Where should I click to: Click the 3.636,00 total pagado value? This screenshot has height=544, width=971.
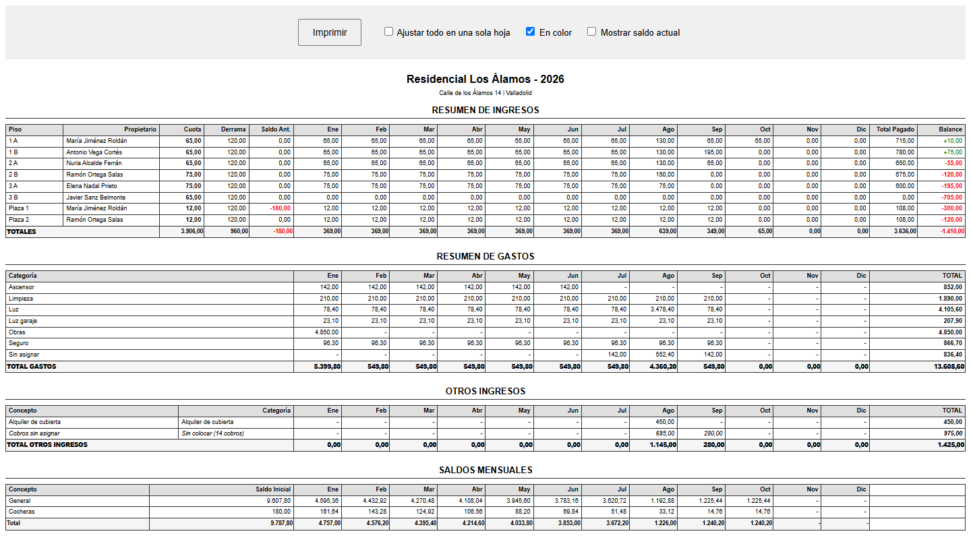pyautogui.click(x=904, y=231)
